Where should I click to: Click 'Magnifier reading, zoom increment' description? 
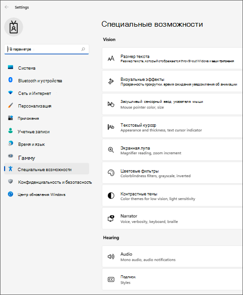coord(151,153)
